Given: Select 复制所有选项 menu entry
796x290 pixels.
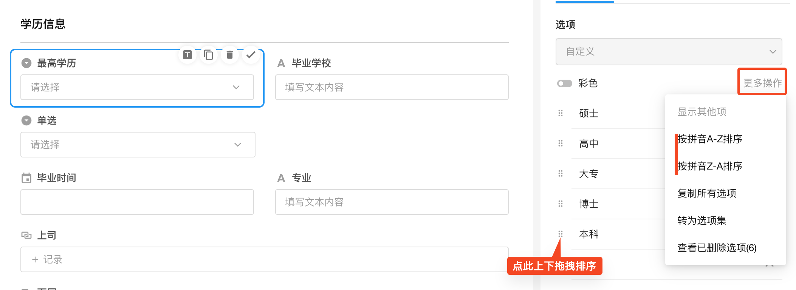Looking at the screenshot, I should (707, 193).
